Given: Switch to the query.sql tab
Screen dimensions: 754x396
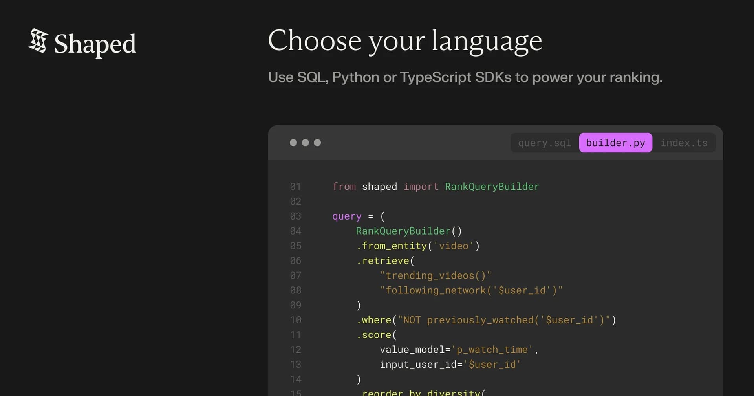Looking at the screenshot, I should click(544, 143).
